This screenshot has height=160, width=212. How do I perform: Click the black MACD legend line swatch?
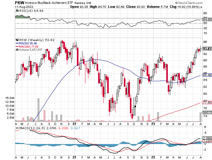point(17,128)
